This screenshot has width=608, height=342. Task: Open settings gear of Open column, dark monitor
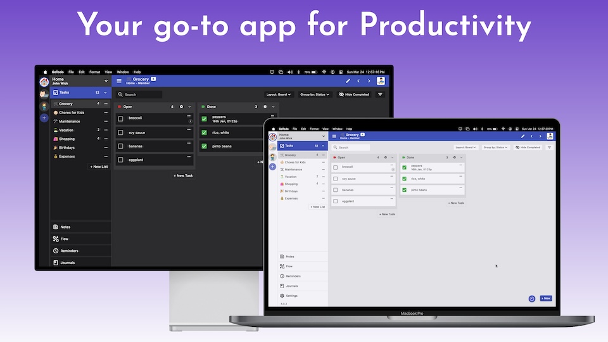181,106
